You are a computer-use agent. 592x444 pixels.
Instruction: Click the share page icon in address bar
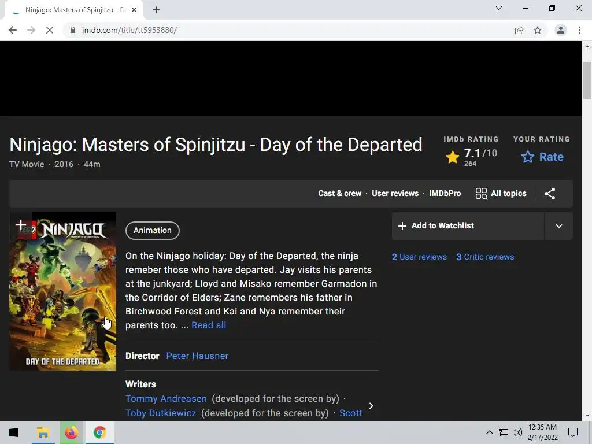[519, 30]
